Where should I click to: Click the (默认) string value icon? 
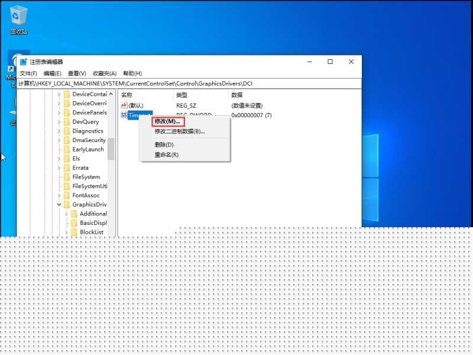[x=124, y=105]
